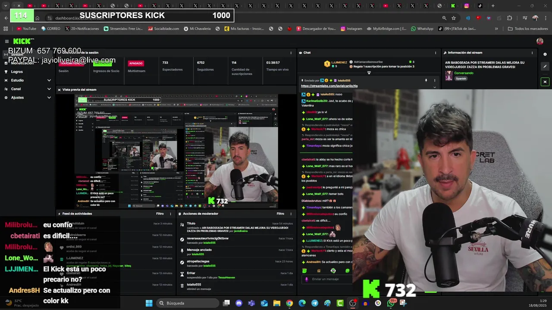Open Filtro in Acciones de moderador
The image size is (552, 310).
click(x=280, y=214)
